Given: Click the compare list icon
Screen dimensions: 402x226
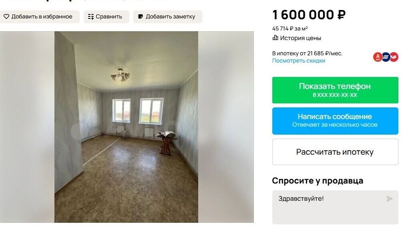Looking at the screenshot, I should click(91, 17).
